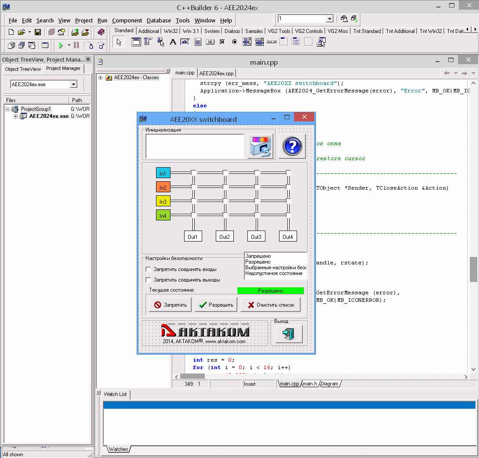
Task: Pick the ActionList component in palette
Action: coord(321,42)
